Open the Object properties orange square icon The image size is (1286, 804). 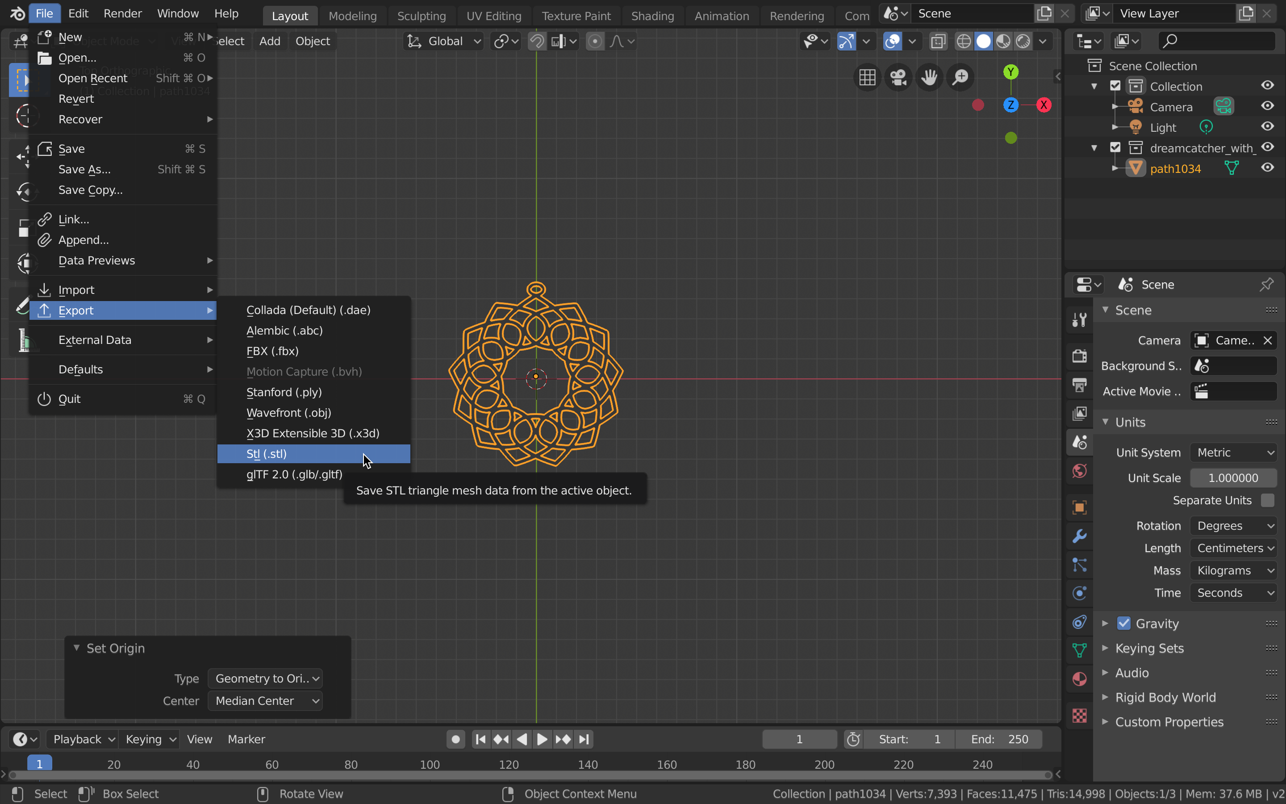point(1079,507)
